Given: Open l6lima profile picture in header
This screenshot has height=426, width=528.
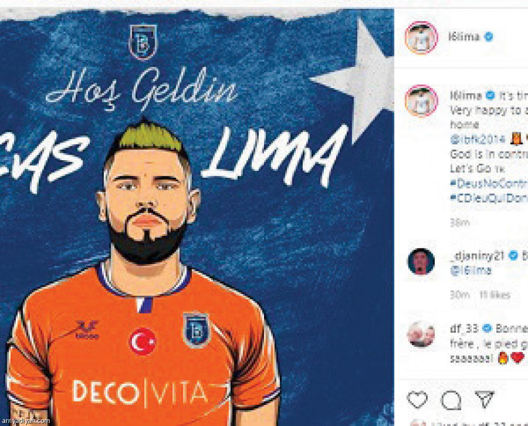Looking at the screenshot, I should pyautogui.click(x=421, y=38).
